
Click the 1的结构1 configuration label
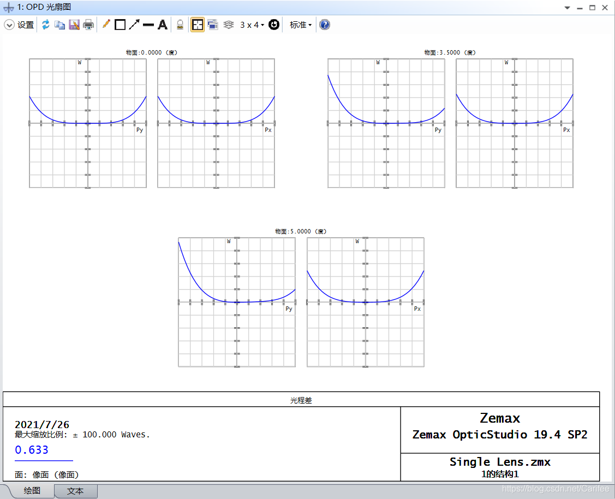coord(500,474)
